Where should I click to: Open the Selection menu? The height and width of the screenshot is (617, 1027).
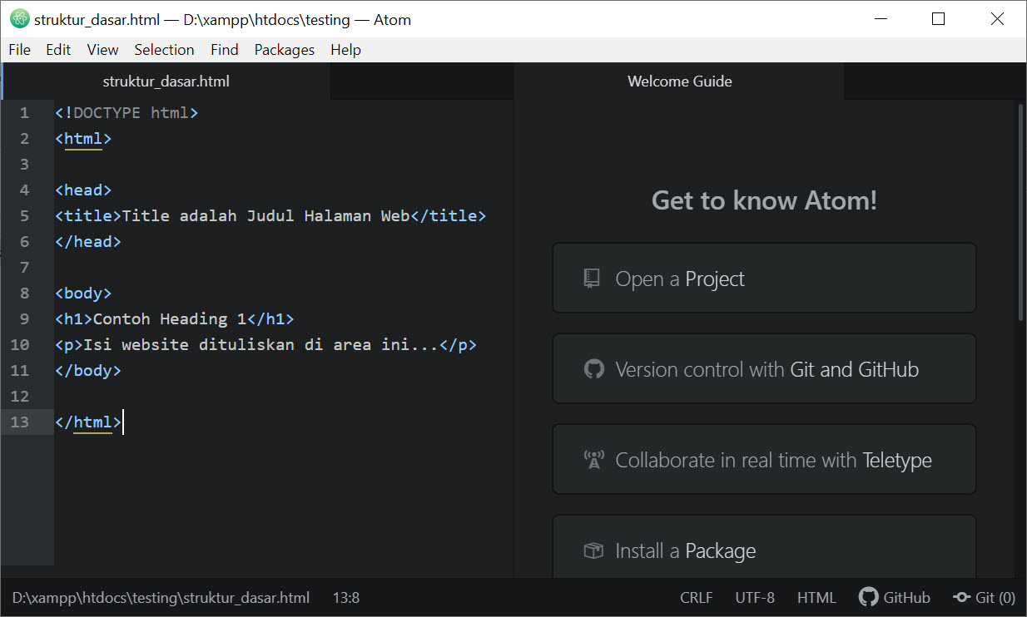(164, 50)
